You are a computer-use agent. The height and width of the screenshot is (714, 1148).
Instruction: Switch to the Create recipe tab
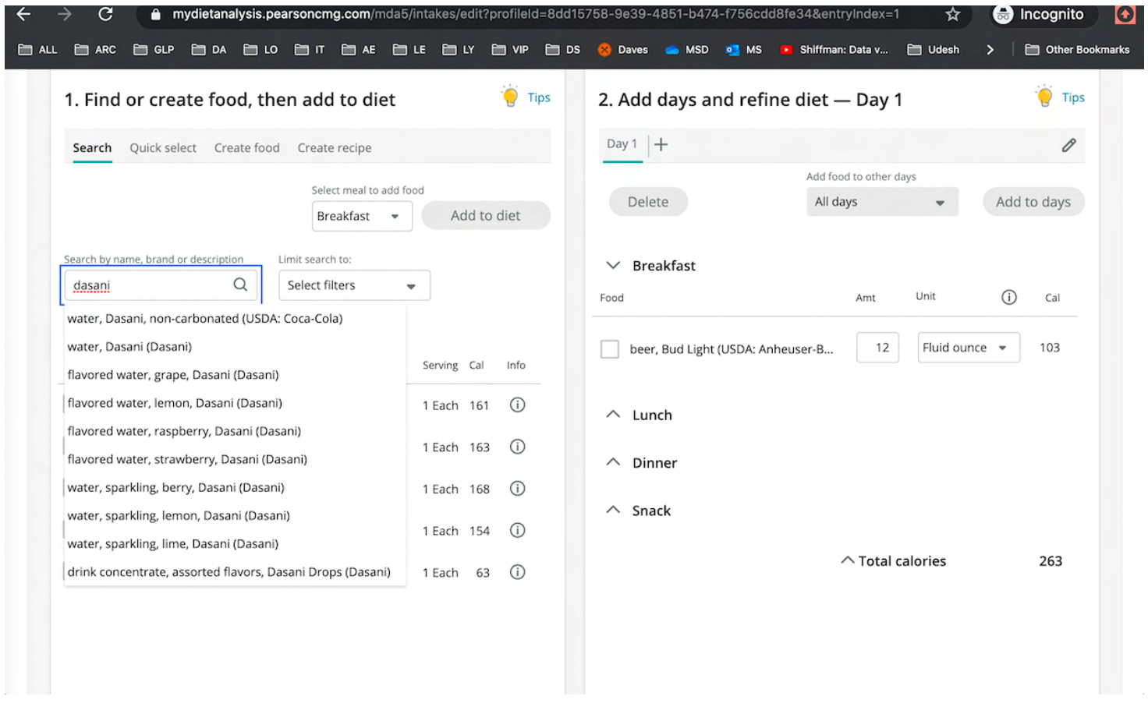(334, 148)
